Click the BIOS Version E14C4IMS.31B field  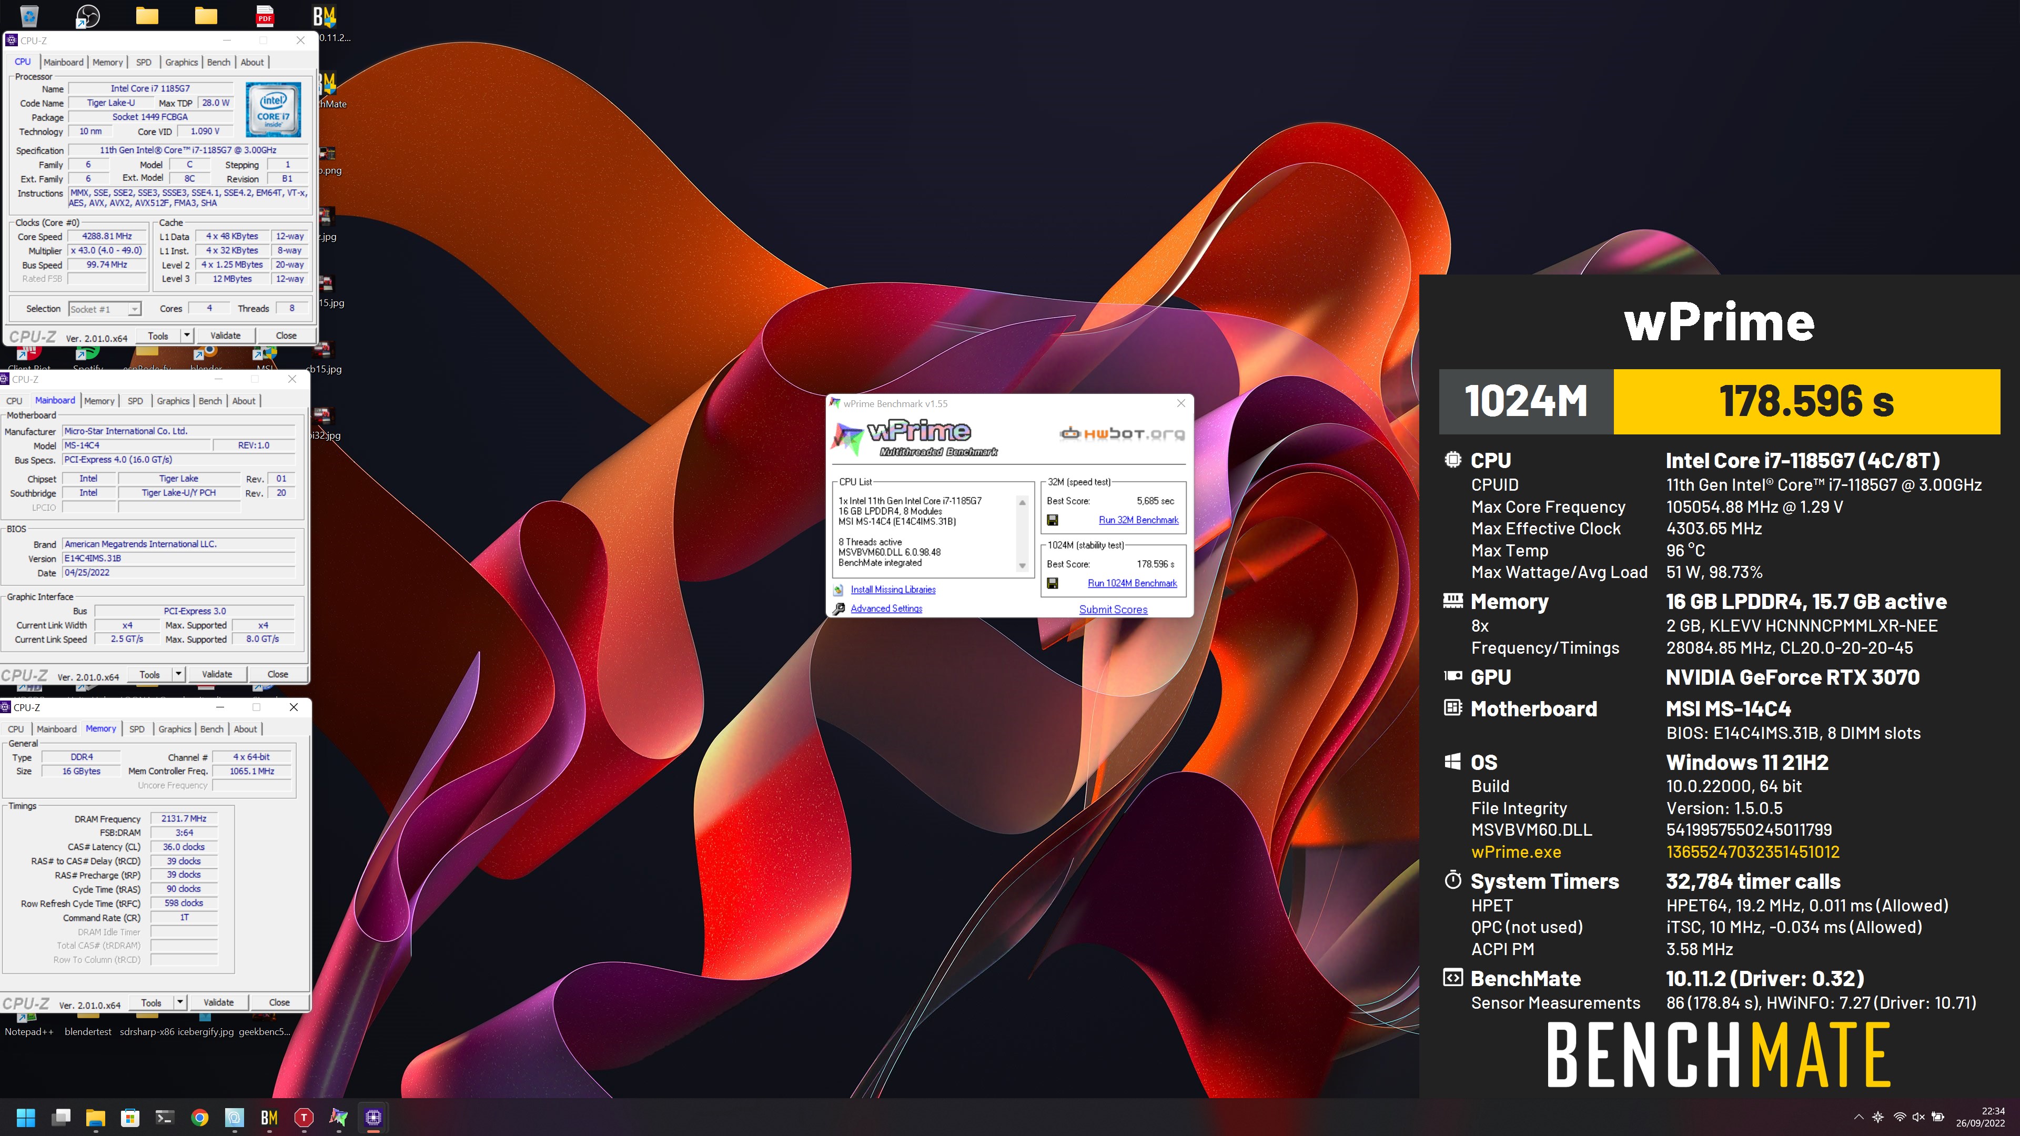(x=179, y=558)
